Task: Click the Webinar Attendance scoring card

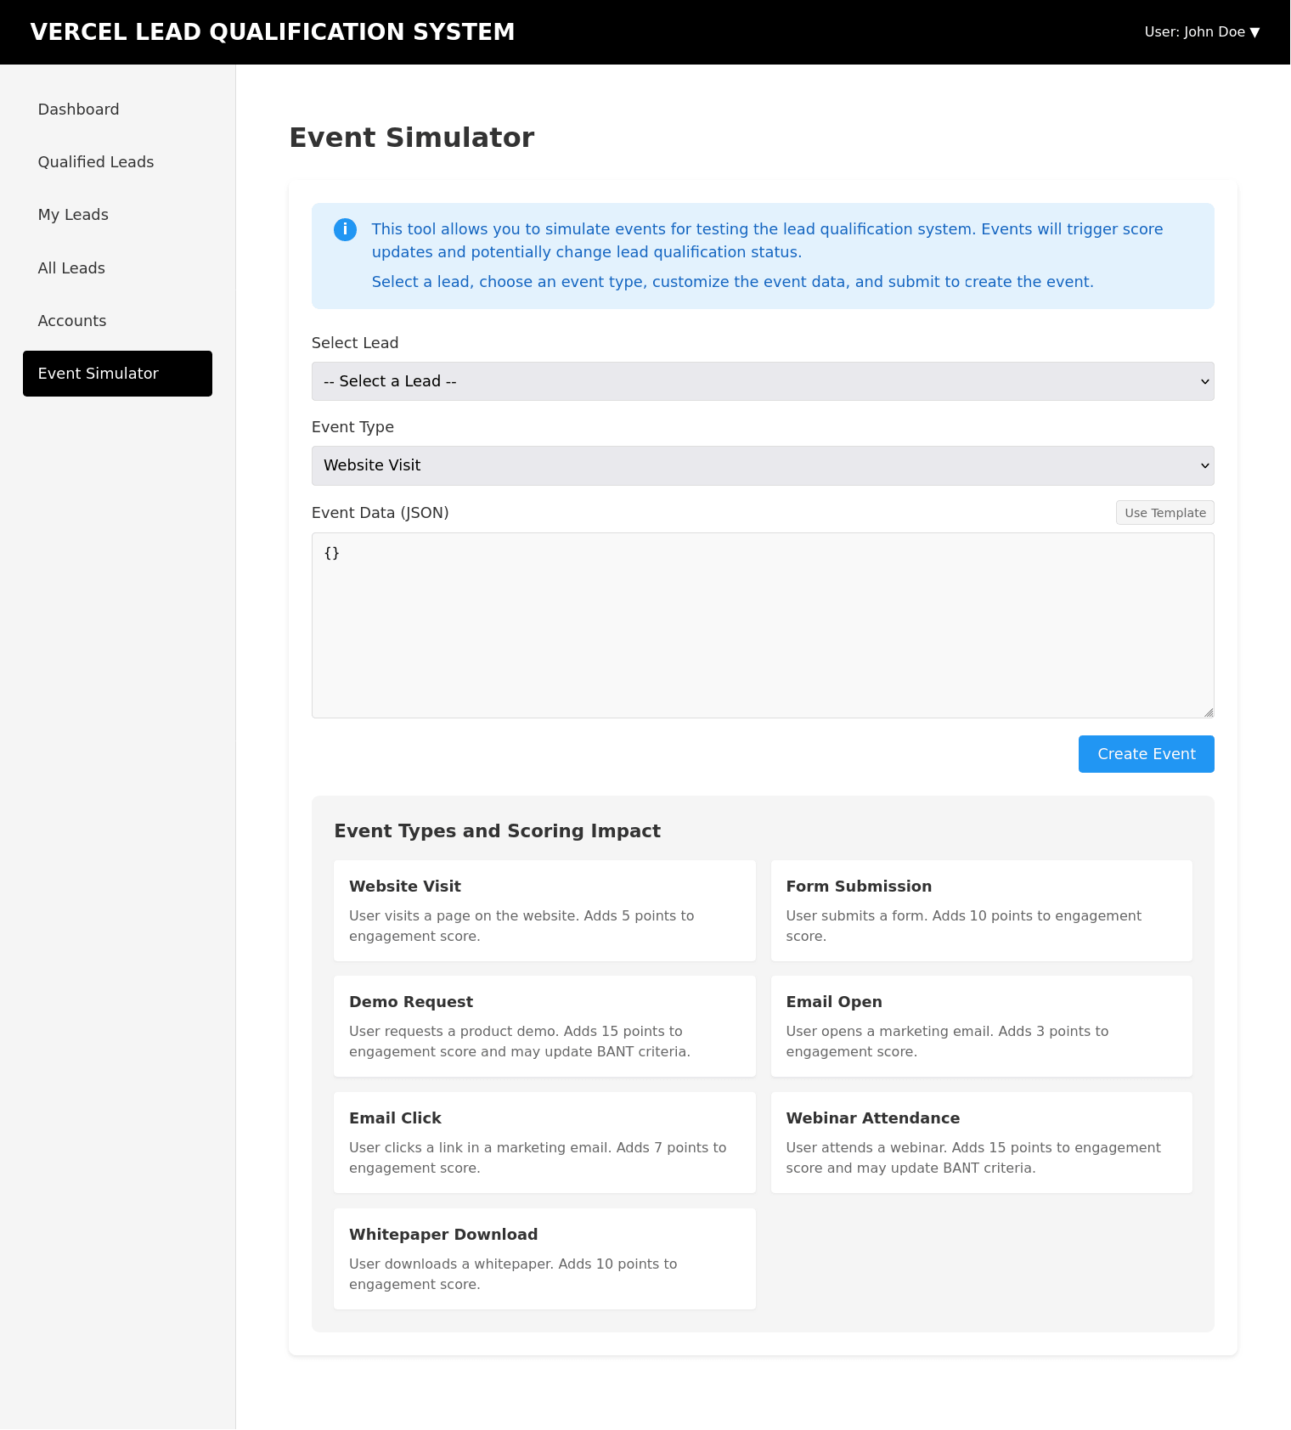Action: [981, 1142]
